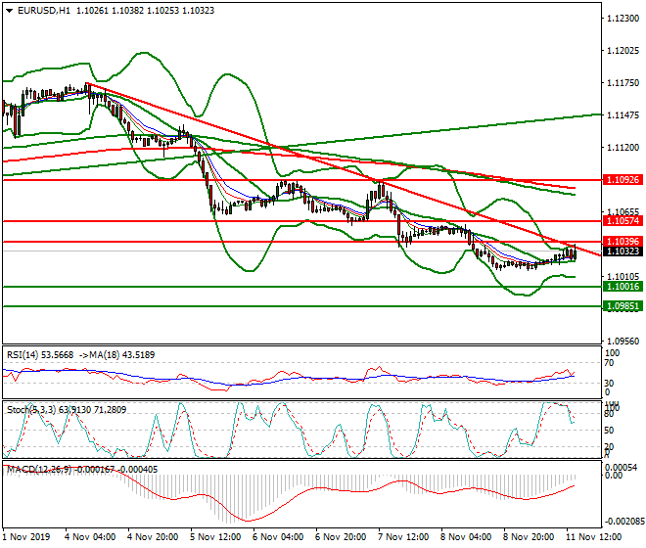Select the 6 Nov 04:00 time axis label
The width and height of the screenshot is (646, 548).
[278, 537]
